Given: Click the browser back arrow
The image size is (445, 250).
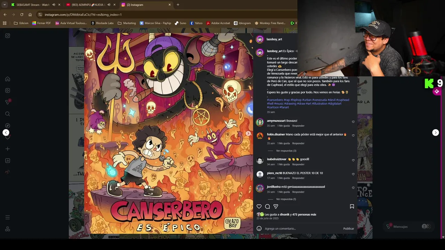Looking at the screenshot, I should pos(5,15).
